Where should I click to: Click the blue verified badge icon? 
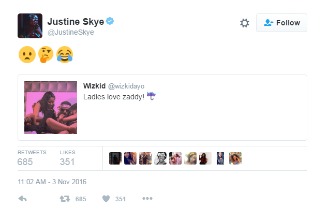click(110, 21)
